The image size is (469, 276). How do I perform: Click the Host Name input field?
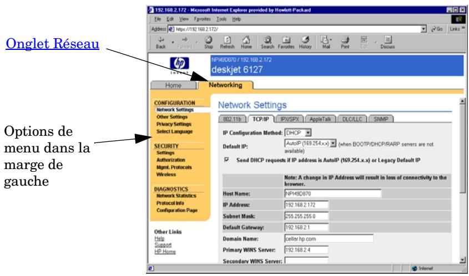[333, 193]
